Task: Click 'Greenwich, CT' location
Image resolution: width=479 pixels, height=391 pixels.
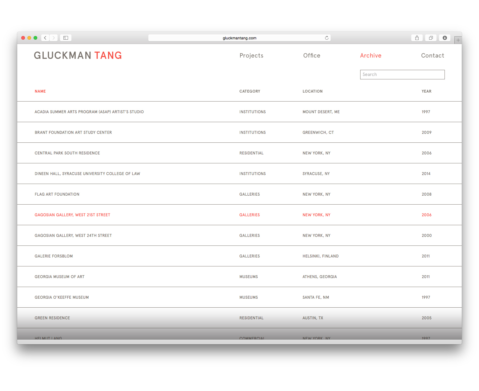Action: coord(318,133)
